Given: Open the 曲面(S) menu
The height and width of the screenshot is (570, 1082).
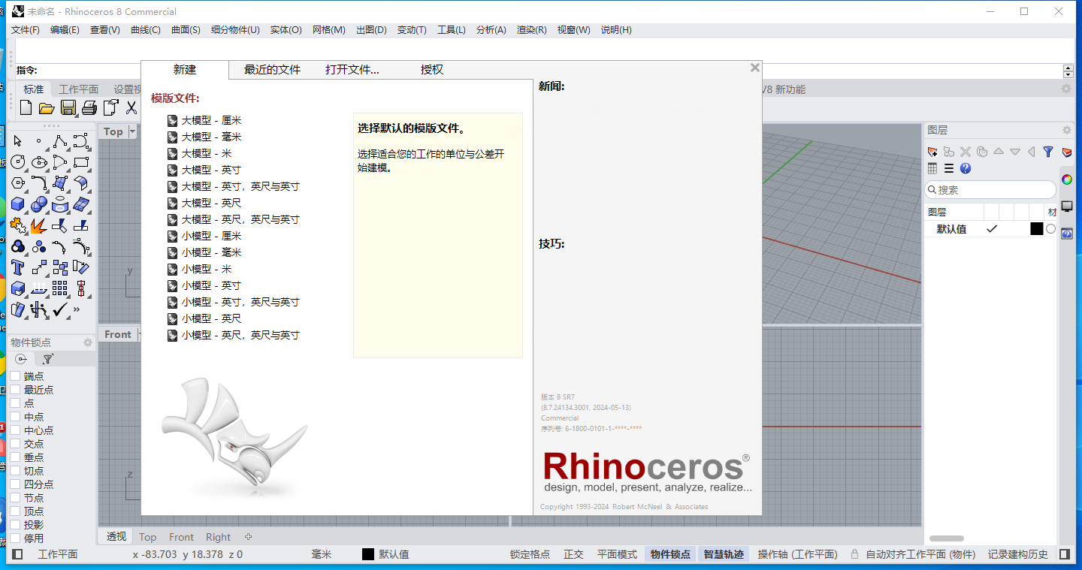Looking at the screenshot, I should click(186, 30).
